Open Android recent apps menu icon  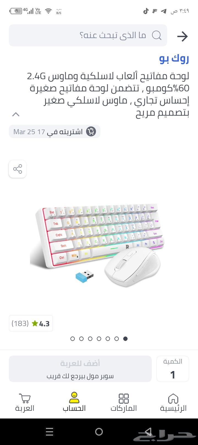tap(50, 432)
